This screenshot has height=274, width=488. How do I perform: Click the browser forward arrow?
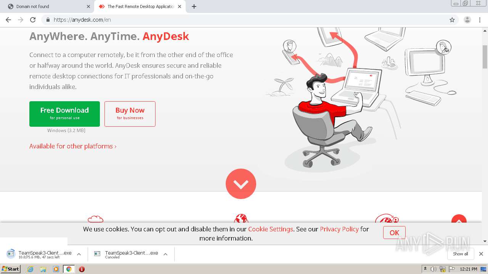tap(21, 20)
